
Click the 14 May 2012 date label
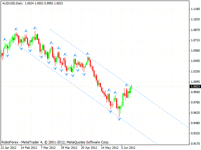110,147
